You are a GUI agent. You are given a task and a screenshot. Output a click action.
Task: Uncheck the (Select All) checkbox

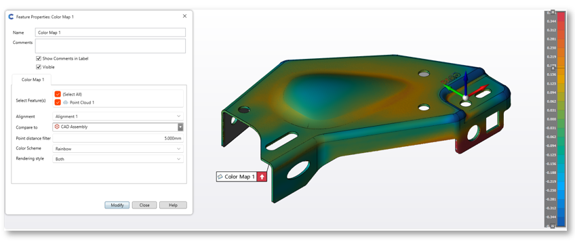pyautogui.click(x=58, y=94)
